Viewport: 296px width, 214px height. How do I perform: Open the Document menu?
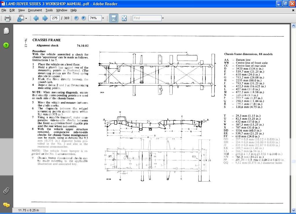pyautogui.click(x=35, y=10)
